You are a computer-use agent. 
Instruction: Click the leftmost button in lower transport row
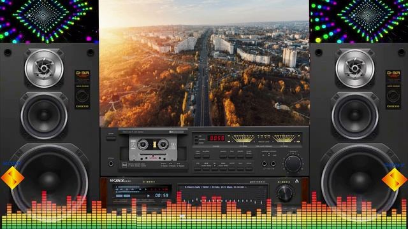click(x=198, y=169)
